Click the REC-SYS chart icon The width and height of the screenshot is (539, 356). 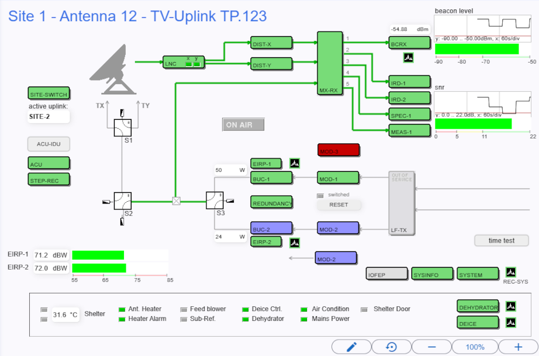(510, 272)
